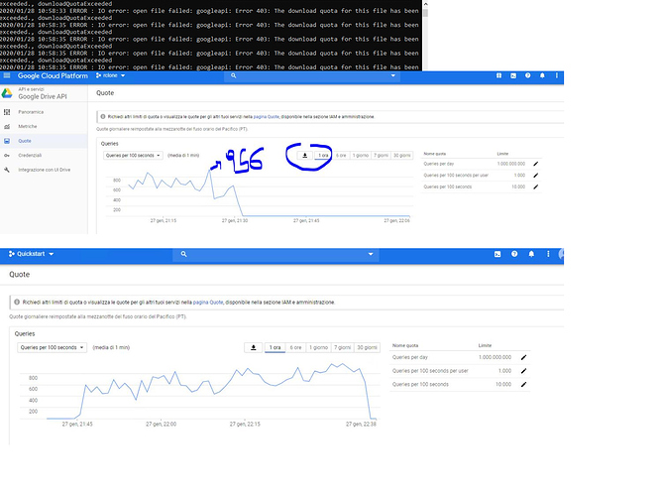Viewport: 660px width, 496px height.
Task: Open the three-dot menu in rclone console header
Action: click(x=557, y=75)
